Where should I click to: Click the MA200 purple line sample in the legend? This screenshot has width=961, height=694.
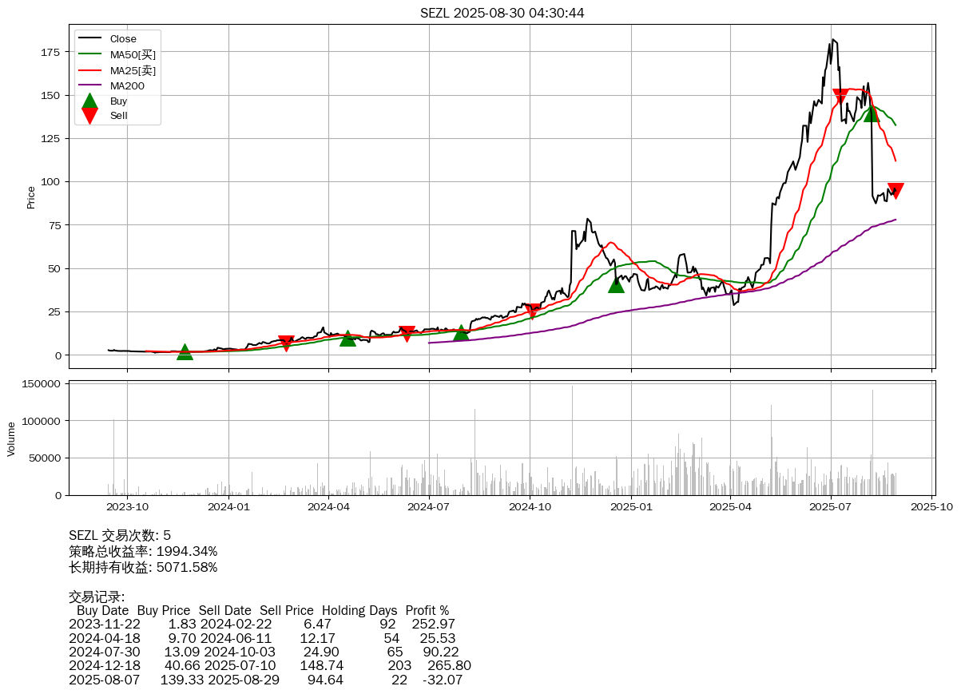(x=90, y=85)
